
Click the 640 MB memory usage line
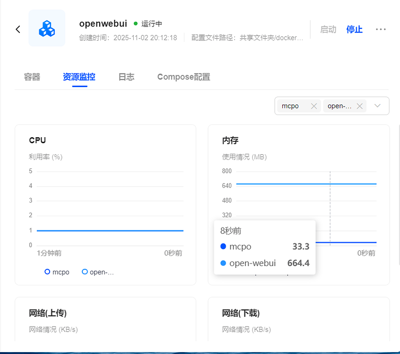tap(306, 184)
